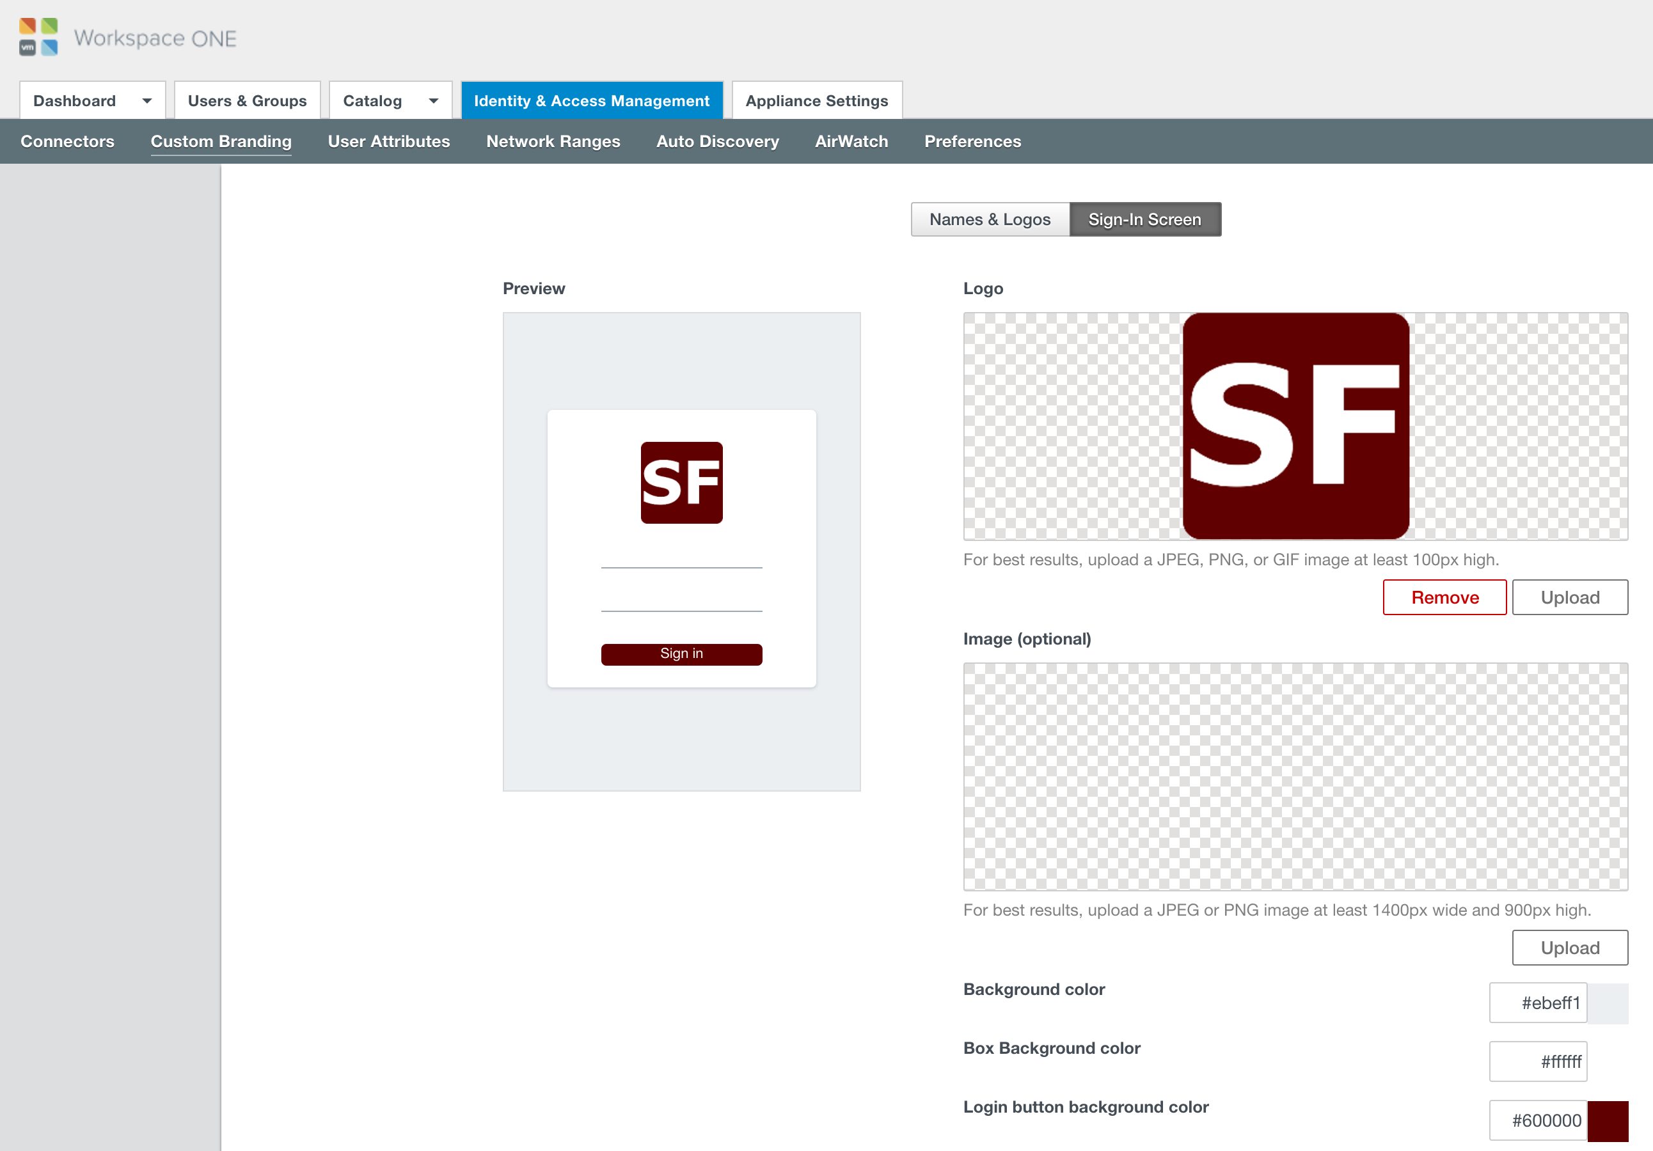The height and width of the screenshot is (1151, 1653).
Task: Switch to Names & Logos view
Action: pos(989,219)
